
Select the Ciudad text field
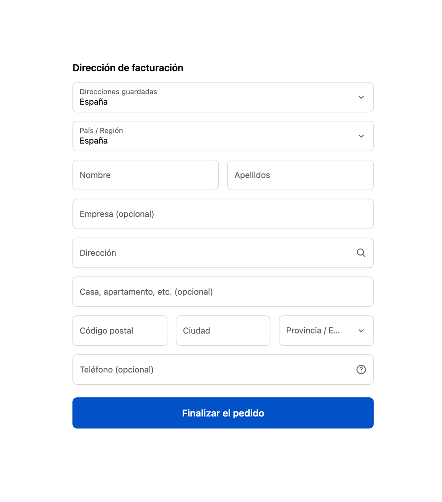[x=223, y=331]
